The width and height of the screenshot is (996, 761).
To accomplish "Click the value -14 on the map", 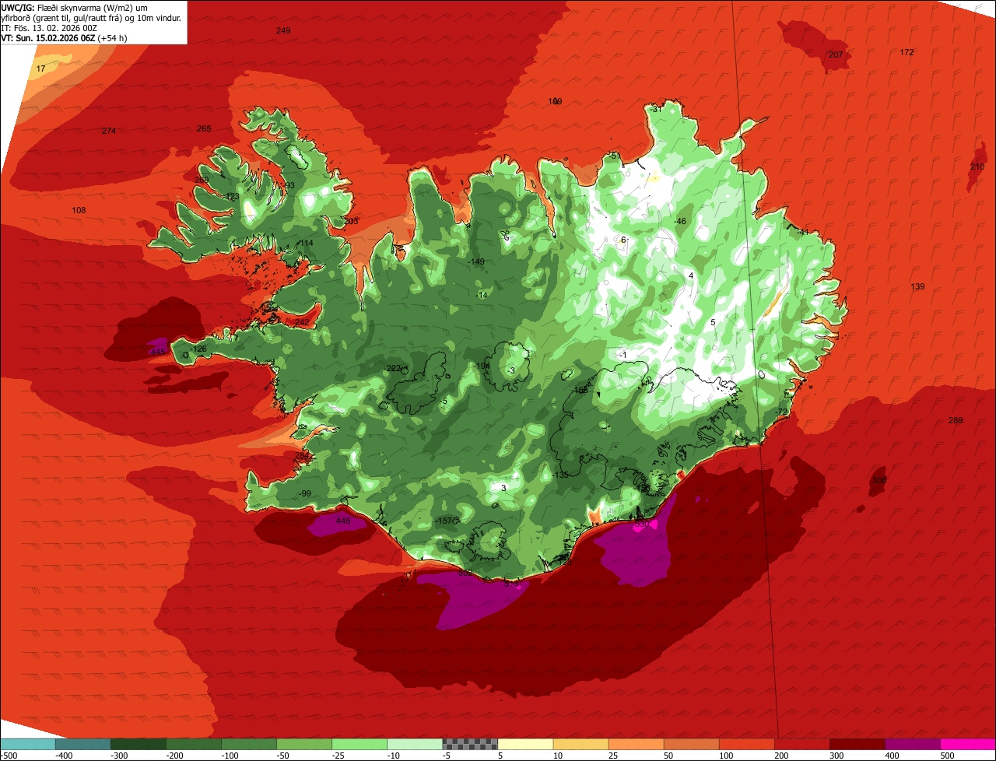I will [482, 295].
